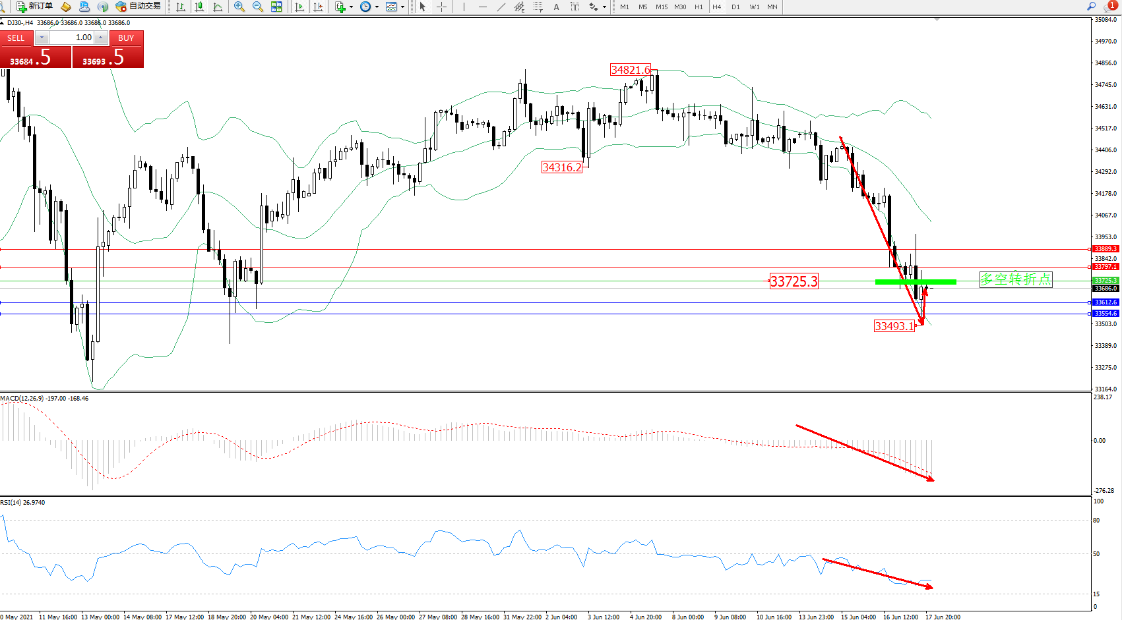Expand the periodicity clock dropdown

tap(377, 7)
